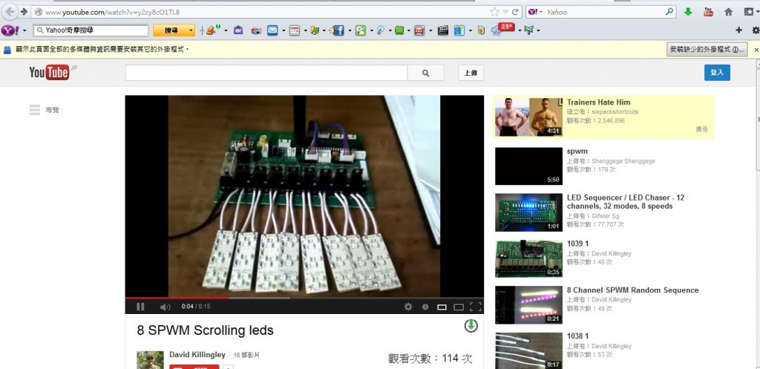Image resolution: width=760 pixels, height=369 pixels.
Task: Click browser home icon
Action: pyautogui.click(x=728, y=12)
